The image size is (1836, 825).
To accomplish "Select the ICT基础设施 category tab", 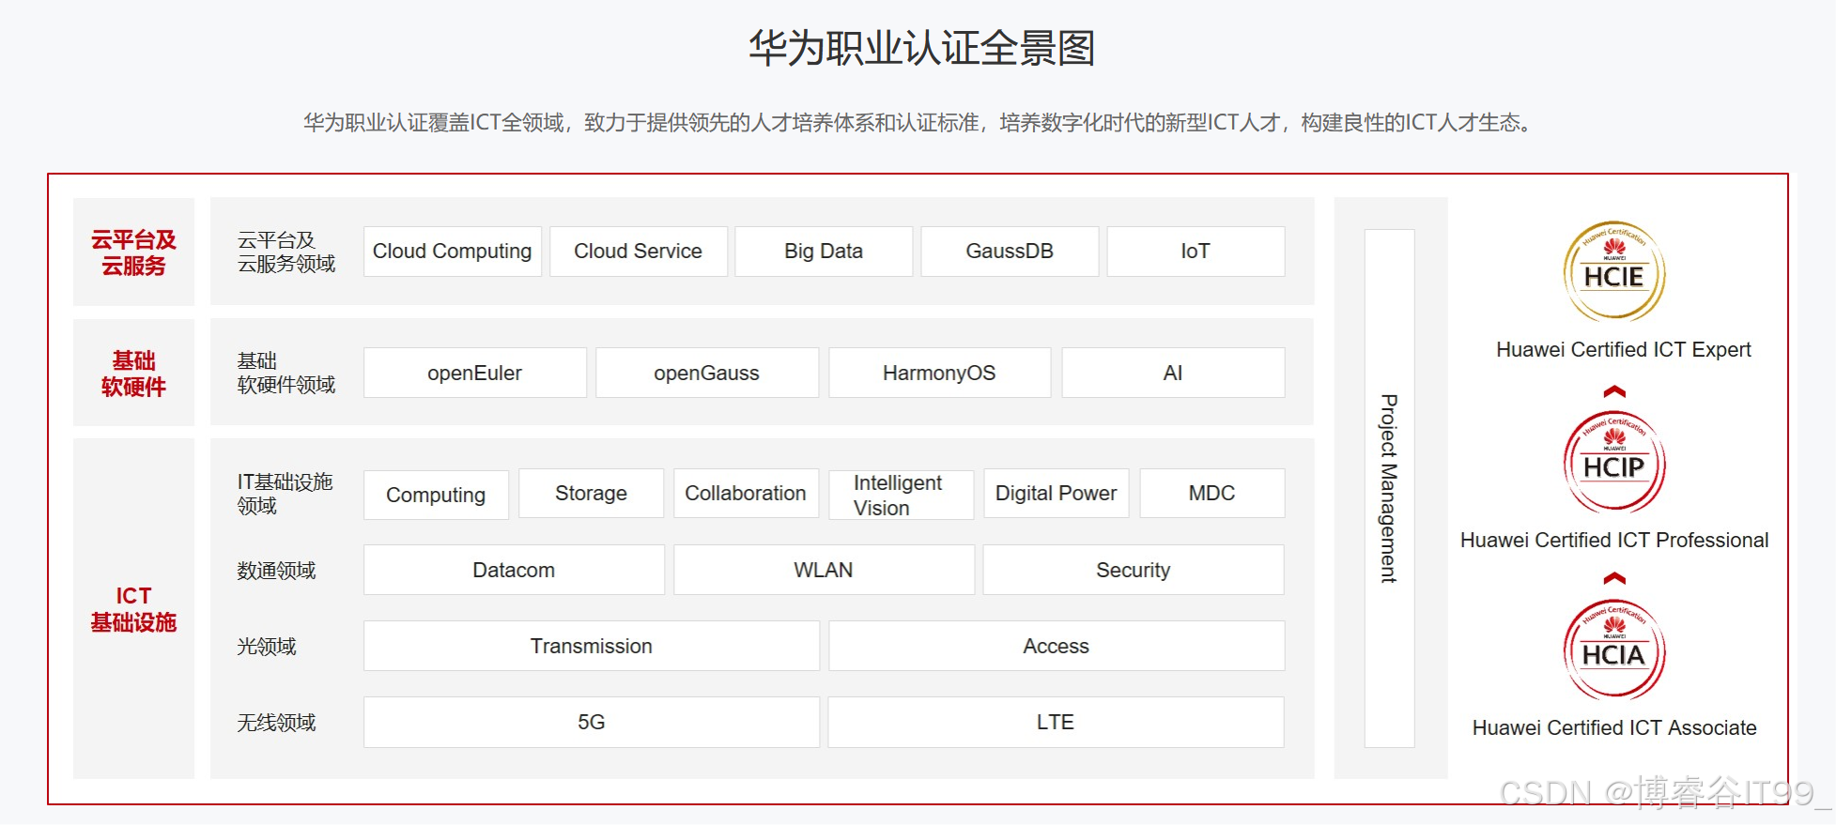I will (134, 608).
